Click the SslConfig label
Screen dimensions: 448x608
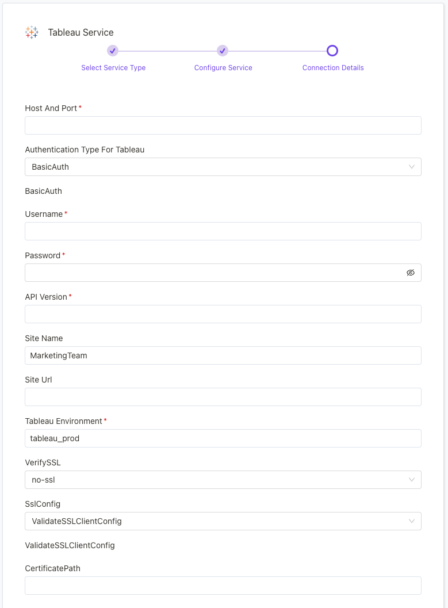point(43,504)
